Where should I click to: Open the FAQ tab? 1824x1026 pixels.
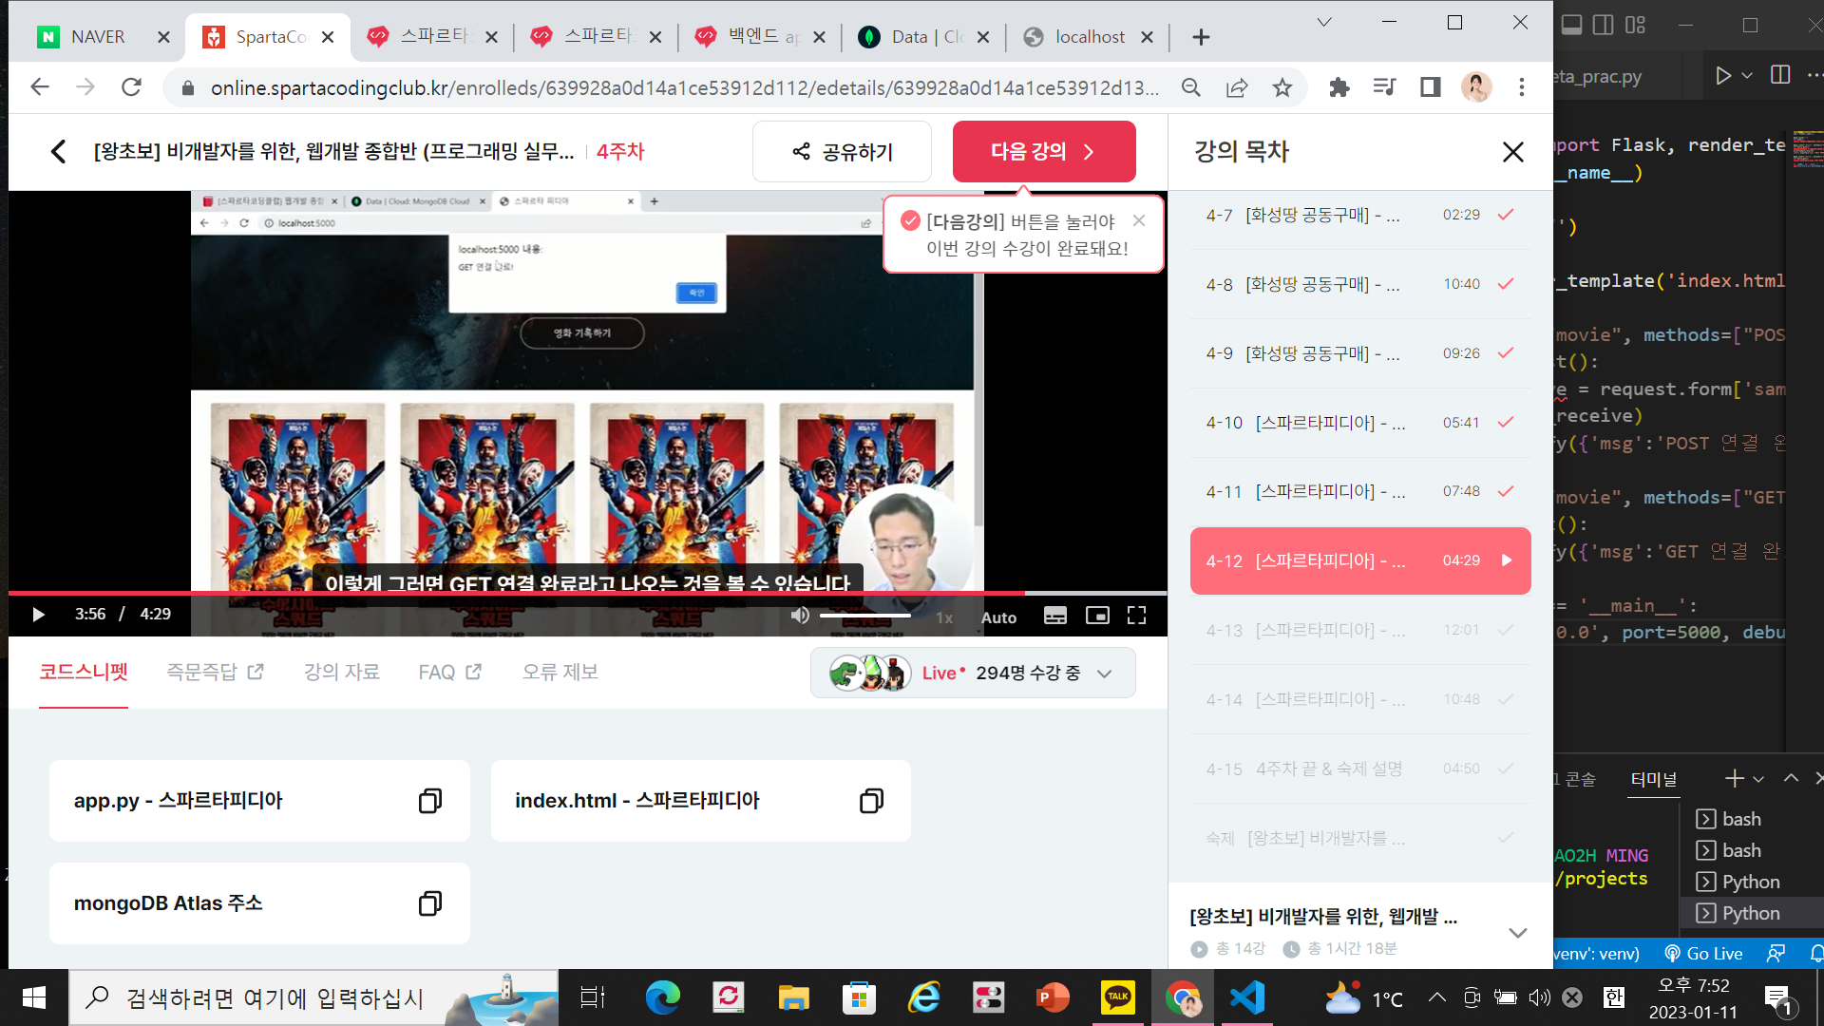coord(449,673)
